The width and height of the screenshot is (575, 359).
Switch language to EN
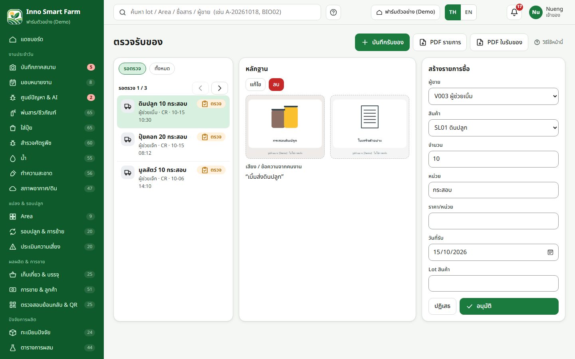point(469,12)
